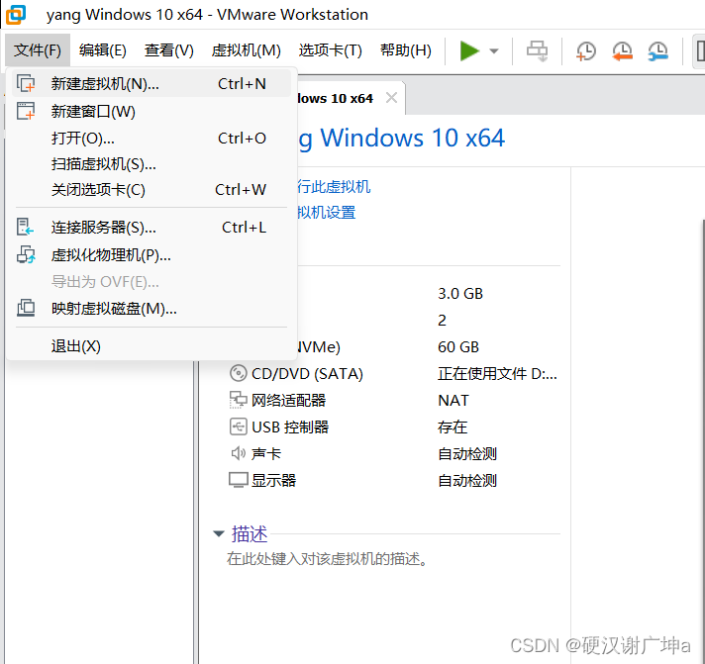Open the 帮助(H) menu
This screenshot has width=705, height=664.
pyautogui.click(x=406, y=50)
